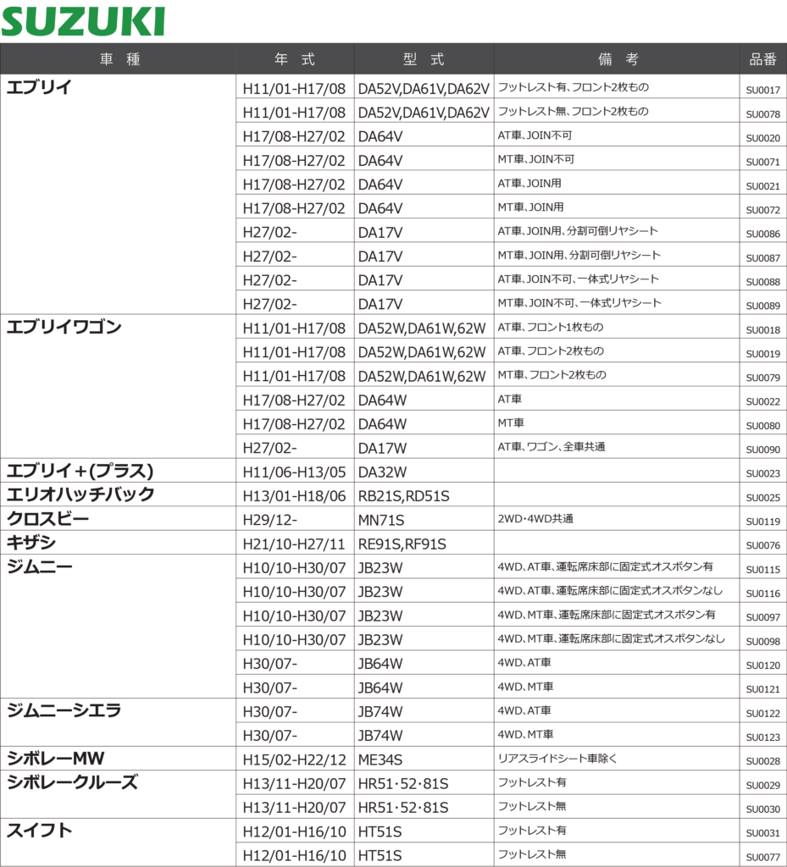Select the RE91S,RF91S model code cell

402,544
